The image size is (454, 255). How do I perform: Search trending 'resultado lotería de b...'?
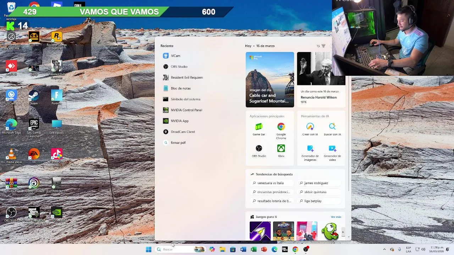click(272, 201)
